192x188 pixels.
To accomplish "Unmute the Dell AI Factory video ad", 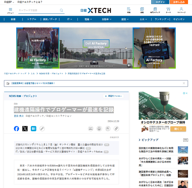I will 129,65.
